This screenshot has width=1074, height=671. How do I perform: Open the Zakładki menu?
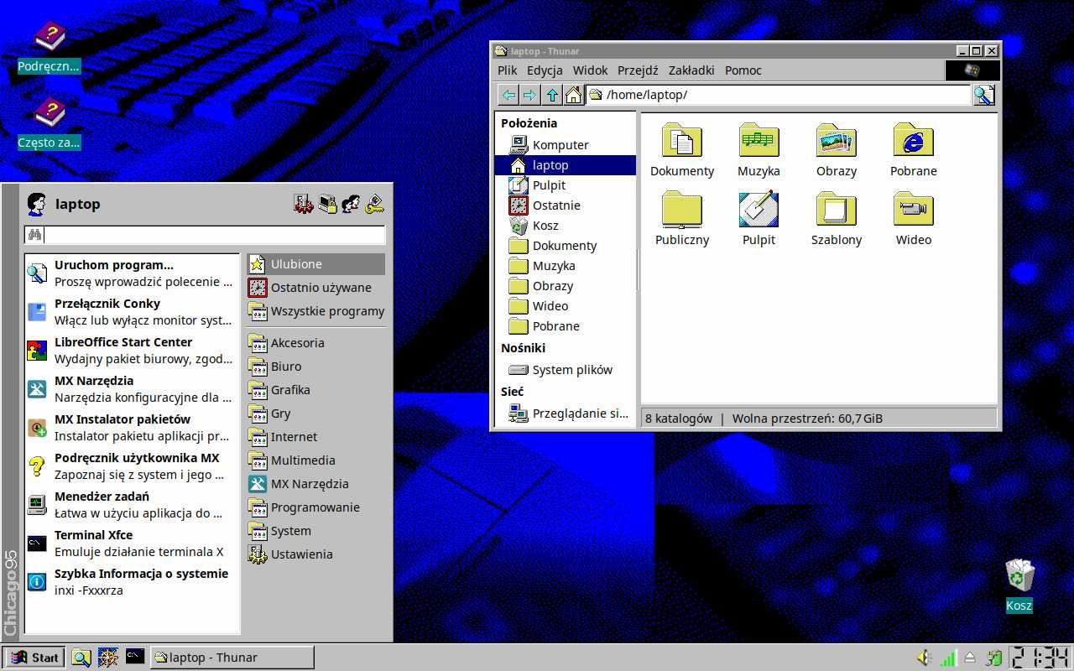point(691,70)
